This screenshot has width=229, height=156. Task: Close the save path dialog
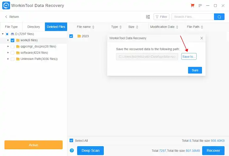click(x=202, y=38)
